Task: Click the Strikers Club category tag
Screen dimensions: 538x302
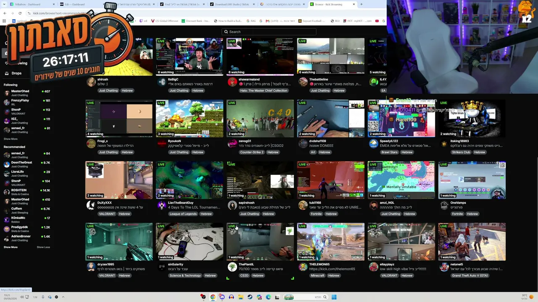Action: [461, 152]
